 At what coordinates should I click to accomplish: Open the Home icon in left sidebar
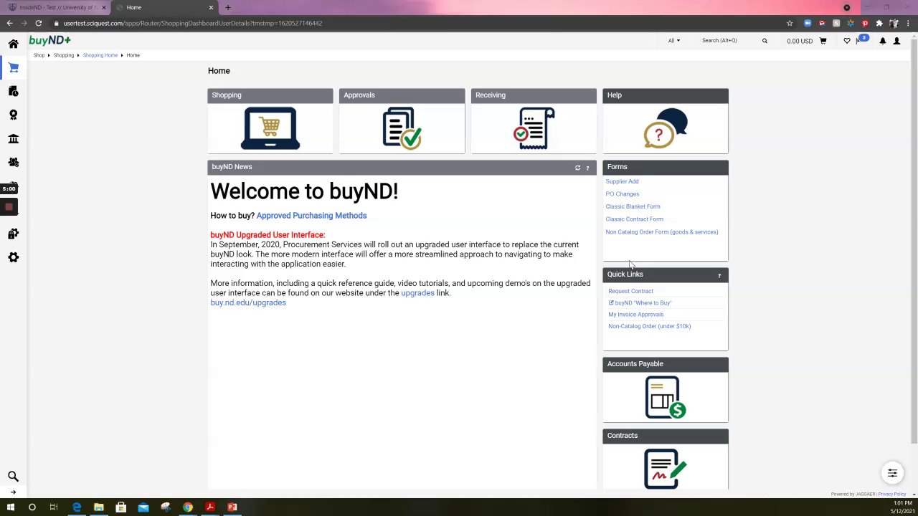point(13,44)
